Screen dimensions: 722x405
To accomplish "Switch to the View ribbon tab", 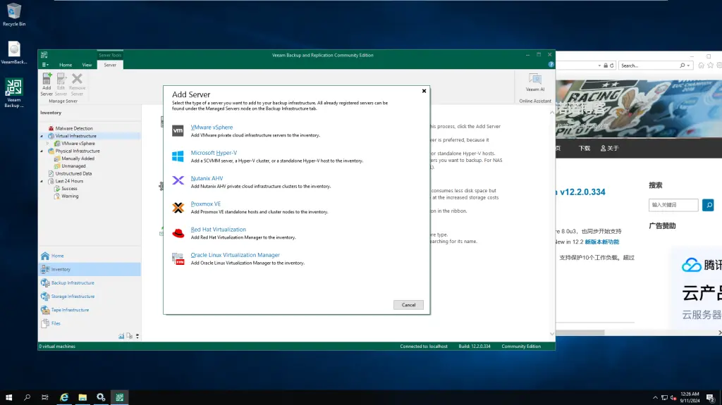I will (x=87, y=65).
